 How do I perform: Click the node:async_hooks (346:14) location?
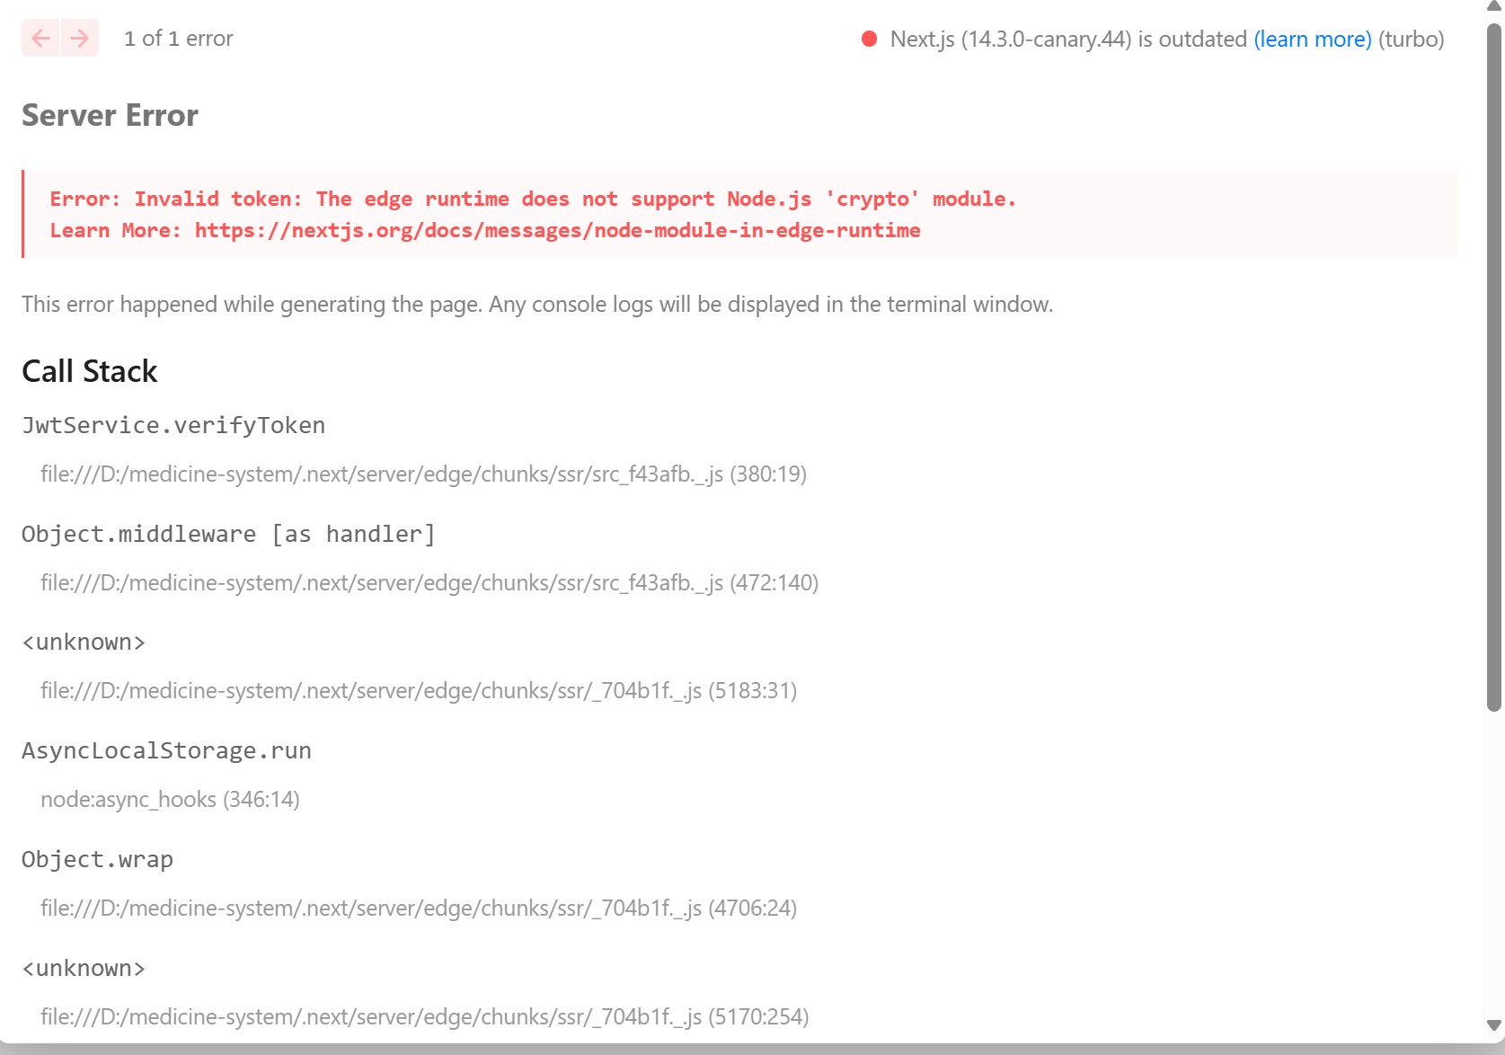170,799
